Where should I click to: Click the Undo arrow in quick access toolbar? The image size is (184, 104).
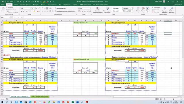tap(11, 2)
